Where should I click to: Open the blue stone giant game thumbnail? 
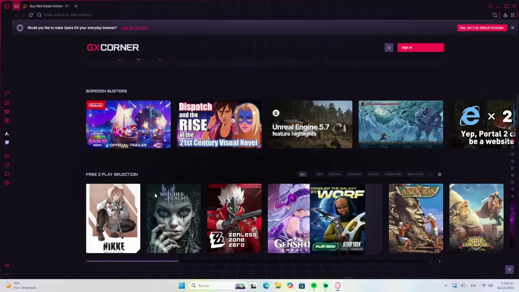pyautogui.click(x=401, y=124)
